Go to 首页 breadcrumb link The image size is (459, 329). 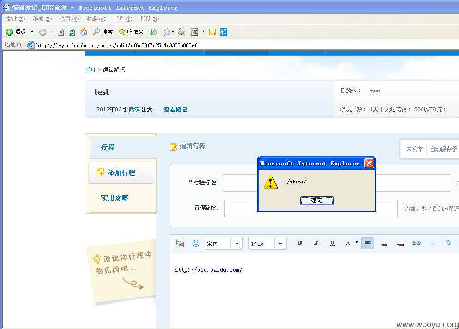click(x=90, y=70)
